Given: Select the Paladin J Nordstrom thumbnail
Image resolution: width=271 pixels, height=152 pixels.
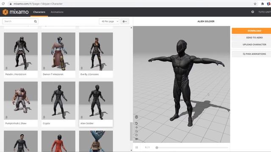Looking at the screenshot, I should (x=21, y=52).
